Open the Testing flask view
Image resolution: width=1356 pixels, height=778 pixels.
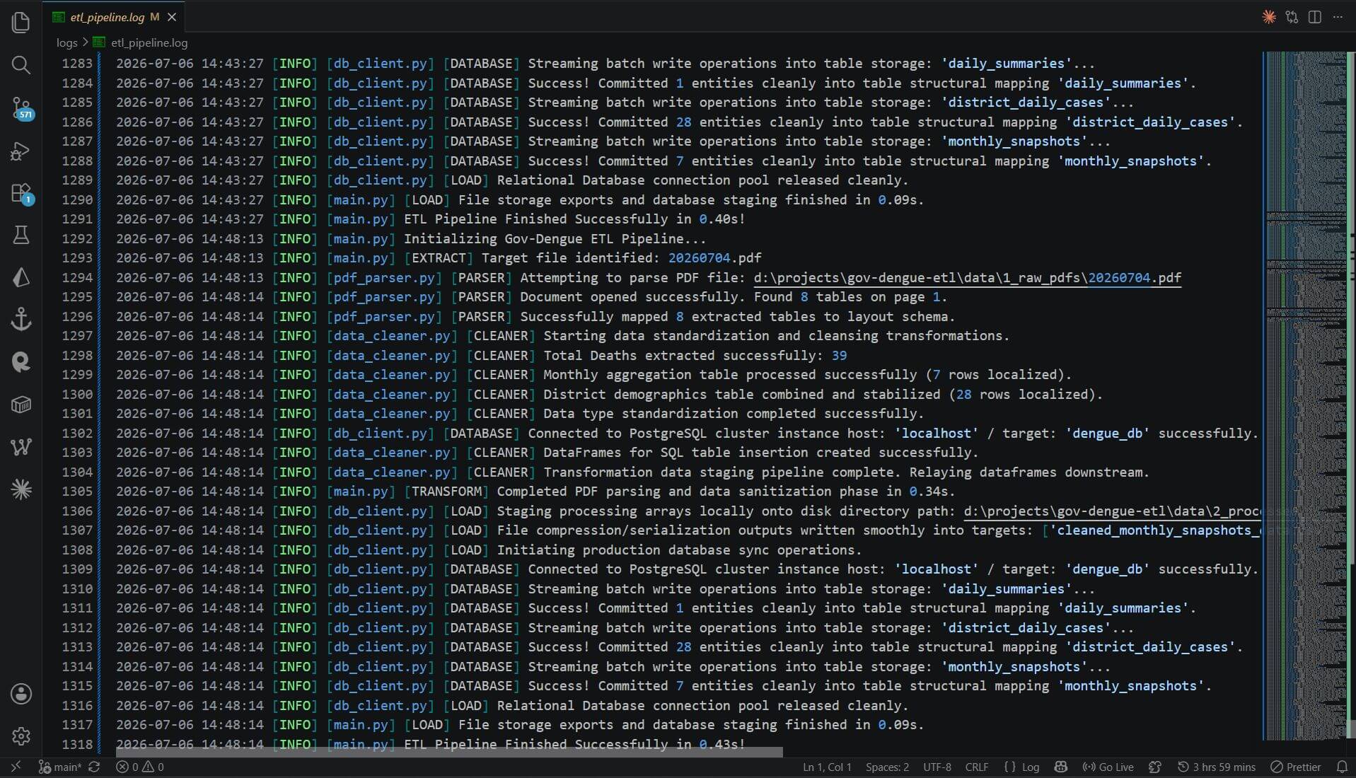point(21,235)
